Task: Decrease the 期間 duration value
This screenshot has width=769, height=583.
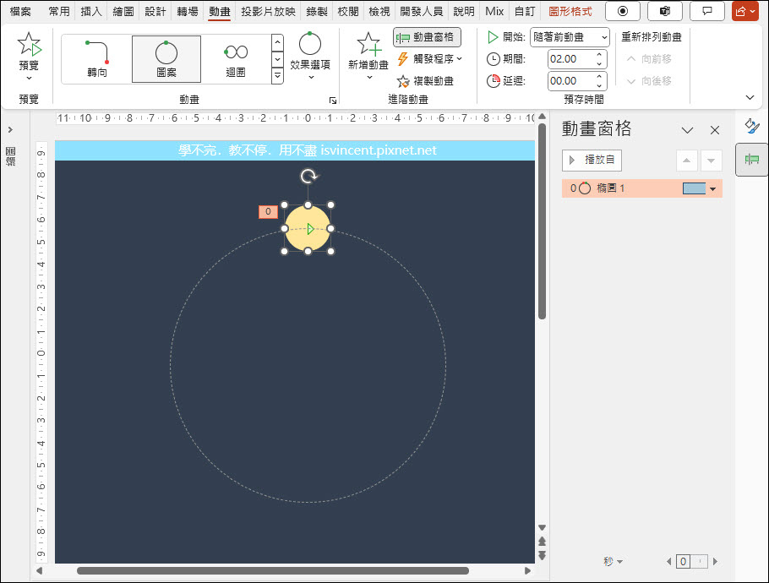Action: tap(599, 63)
